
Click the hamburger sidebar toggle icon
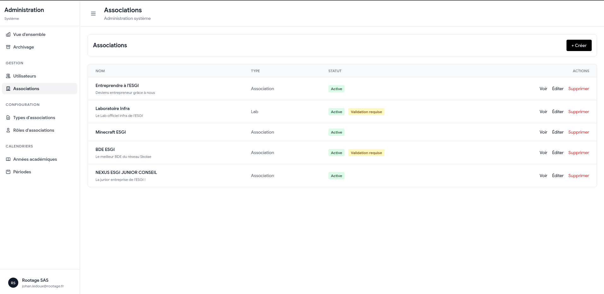[93, 14]
